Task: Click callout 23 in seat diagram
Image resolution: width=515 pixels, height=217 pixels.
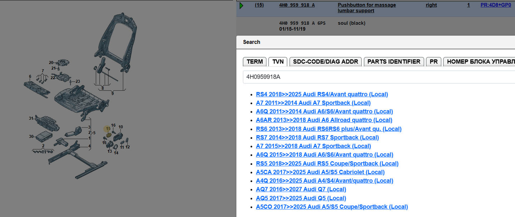Action: point(78,81)
